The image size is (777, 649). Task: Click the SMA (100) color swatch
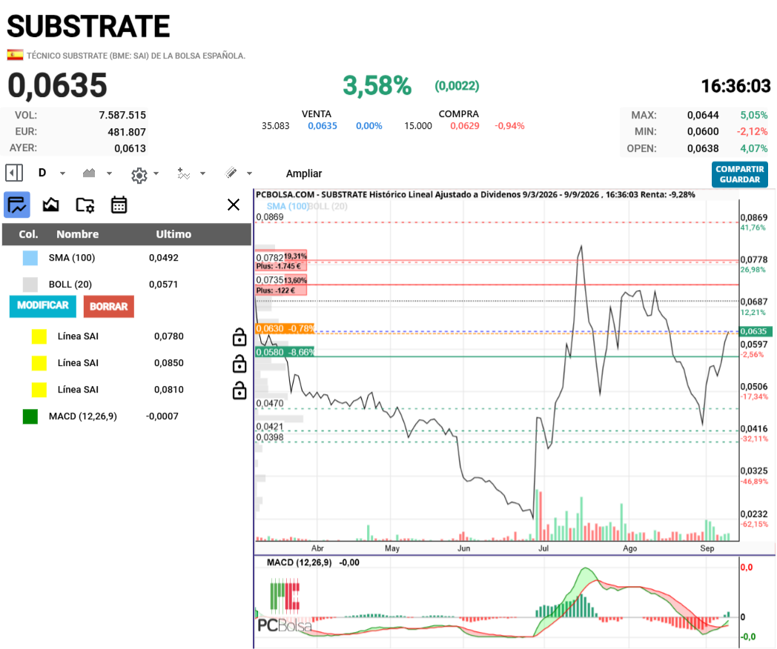[30, 258]
